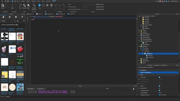This screenshot has height=101, width=180.
Task: Click the Toolbox search box with 'shop'
Action: coord(18,21)
